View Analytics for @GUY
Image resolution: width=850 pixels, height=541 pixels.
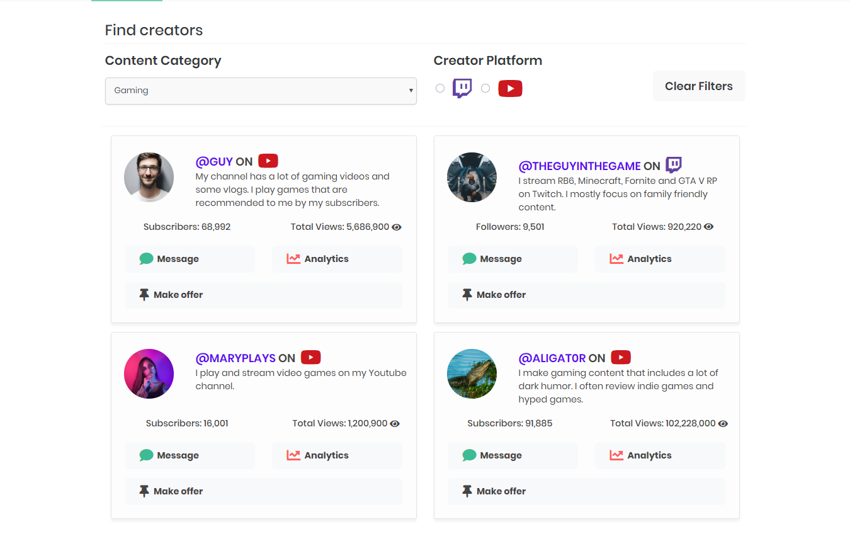tap(337, 259)
